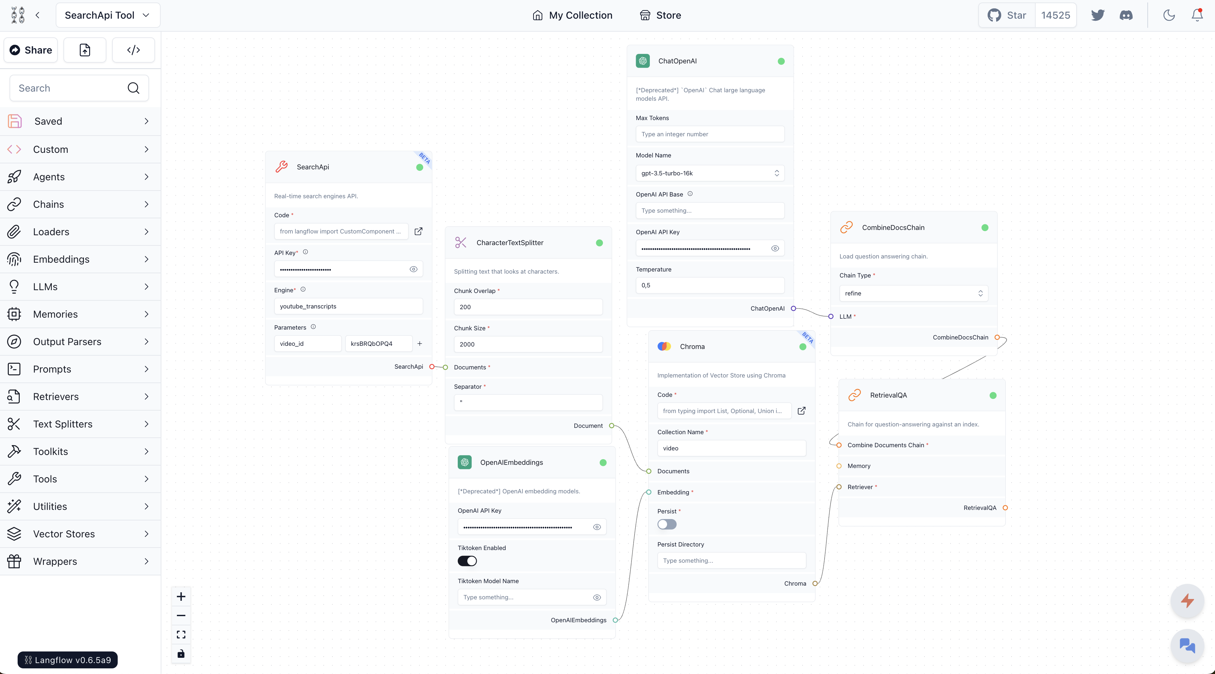1215x674 pixels.
Task: Click the sidebar Search field
Action: pos(79,88)
